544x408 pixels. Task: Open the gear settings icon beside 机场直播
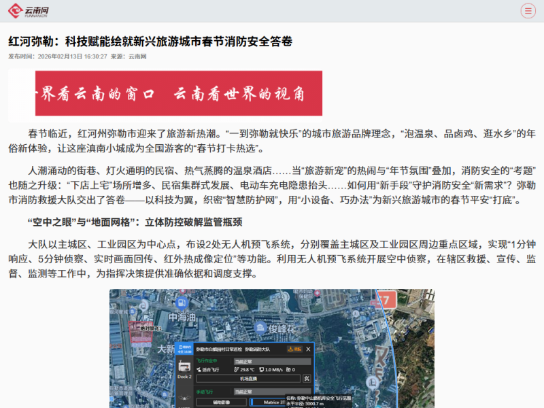click(x=307, y=378)
